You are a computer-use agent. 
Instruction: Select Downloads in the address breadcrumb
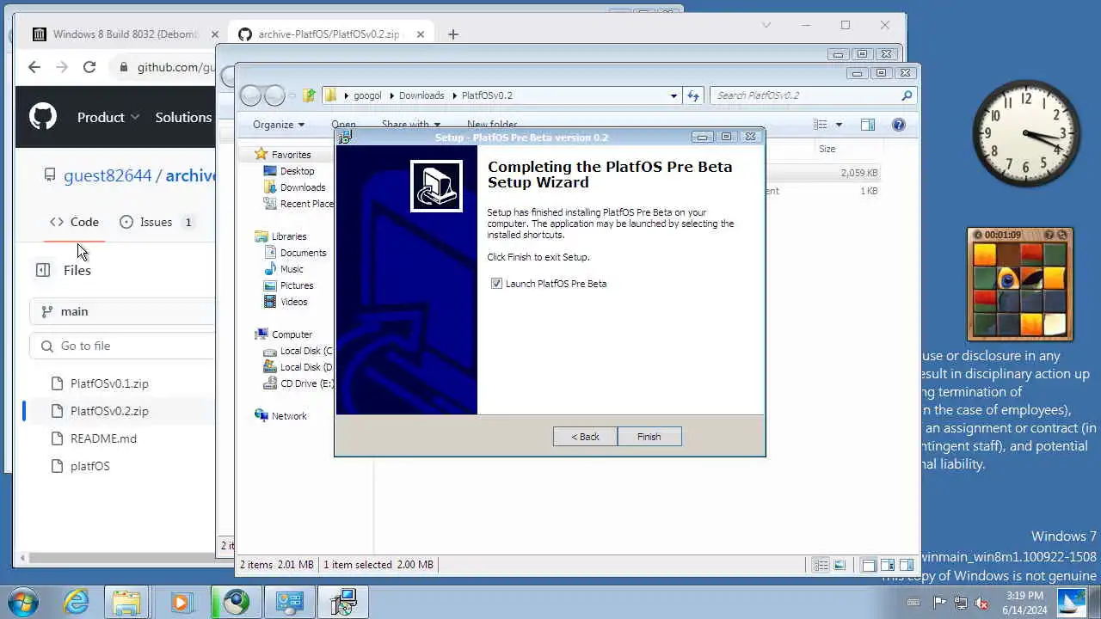[x=421, y=95]
